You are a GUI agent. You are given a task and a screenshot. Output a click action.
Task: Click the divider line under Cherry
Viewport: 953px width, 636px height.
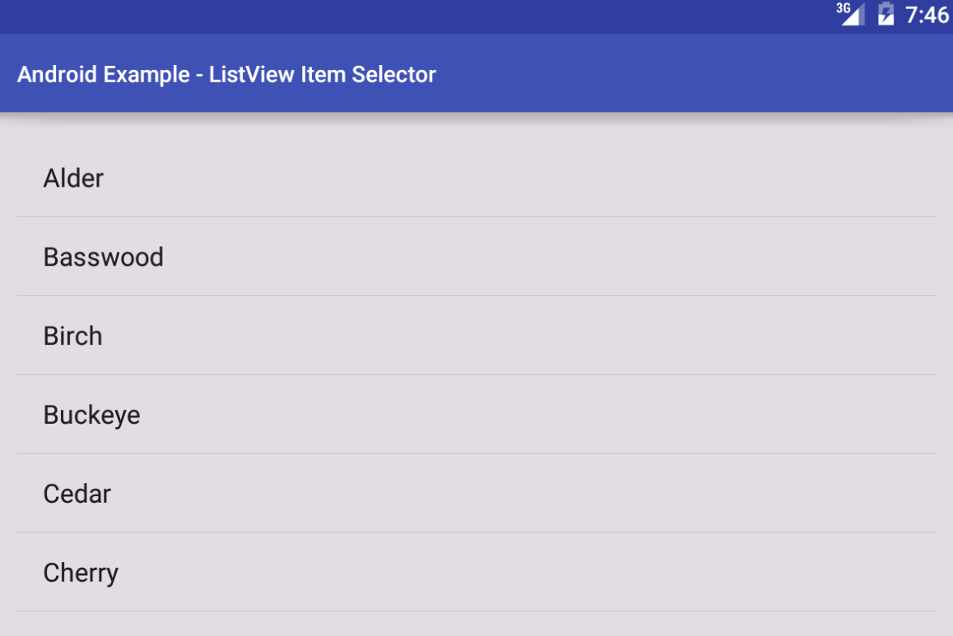tap(476, 611)
